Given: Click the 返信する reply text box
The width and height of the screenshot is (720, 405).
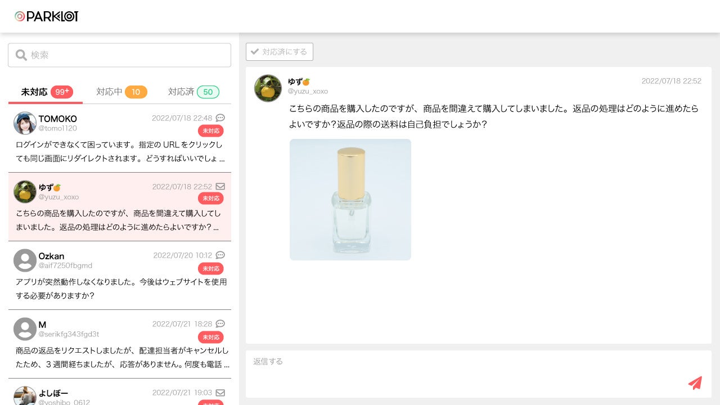Looking at the screenshot, I should (479, 374).
